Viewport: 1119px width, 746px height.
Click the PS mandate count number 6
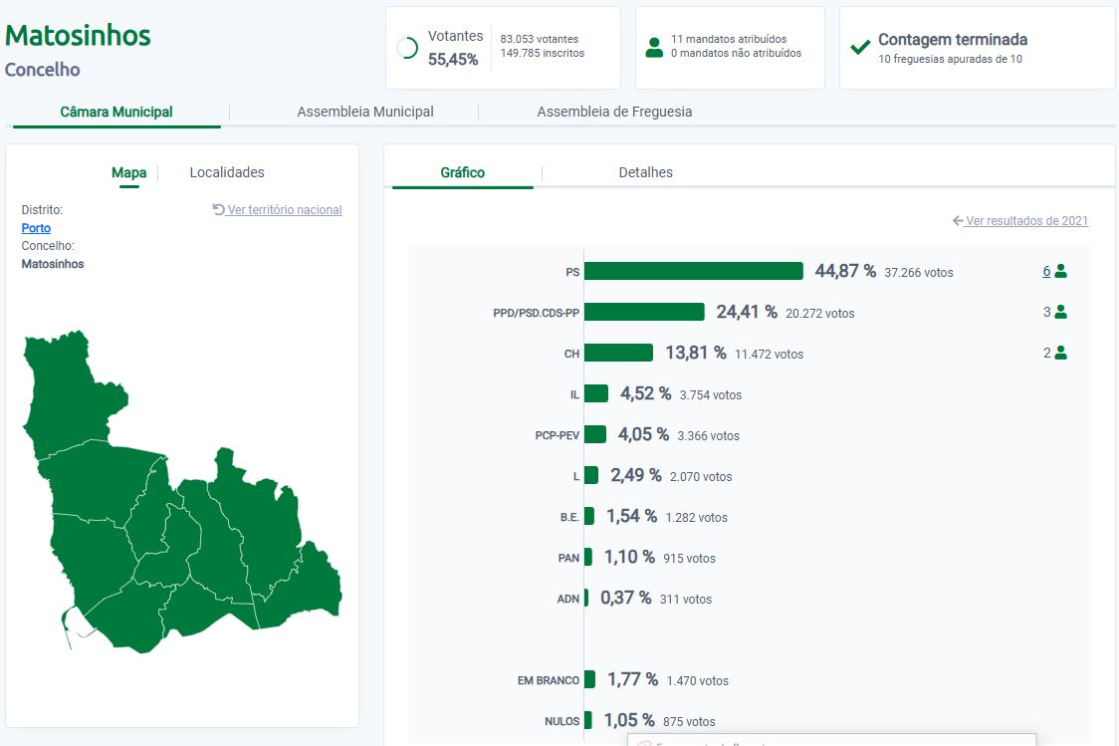click(1046, 271)
